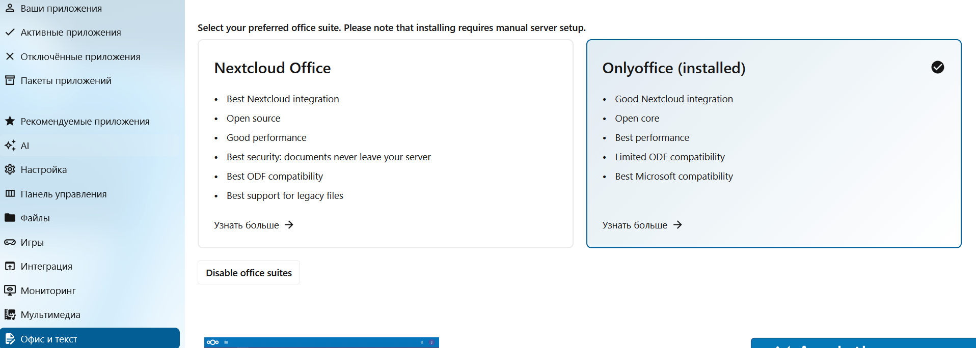Select the Onlyoffice (installed) card heading
Image resolution: width=976 pixels, height=348 pixels.
(673, 68)
